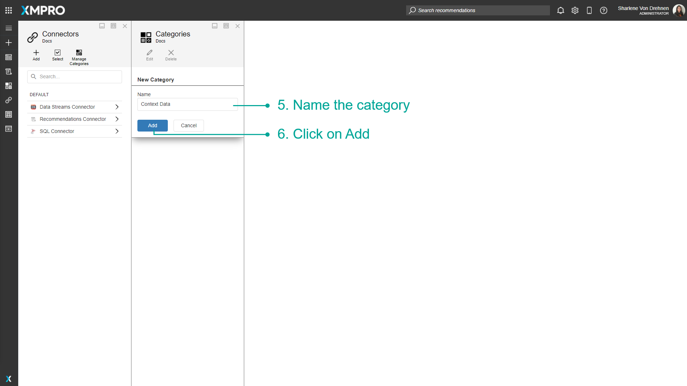Screen dimensions: 687x386
Task: Expand the SQL Connector entry
Action: [117, 131]
